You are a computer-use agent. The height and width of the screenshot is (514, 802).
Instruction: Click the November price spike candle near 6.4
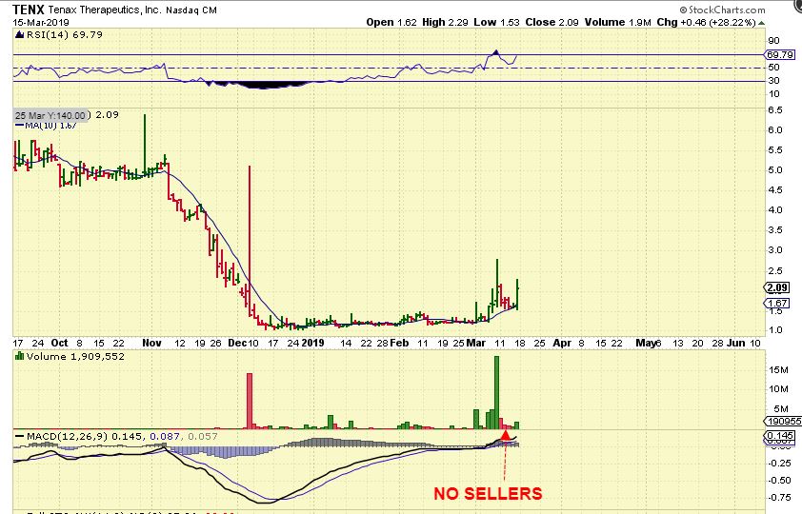tap(145, 145)
